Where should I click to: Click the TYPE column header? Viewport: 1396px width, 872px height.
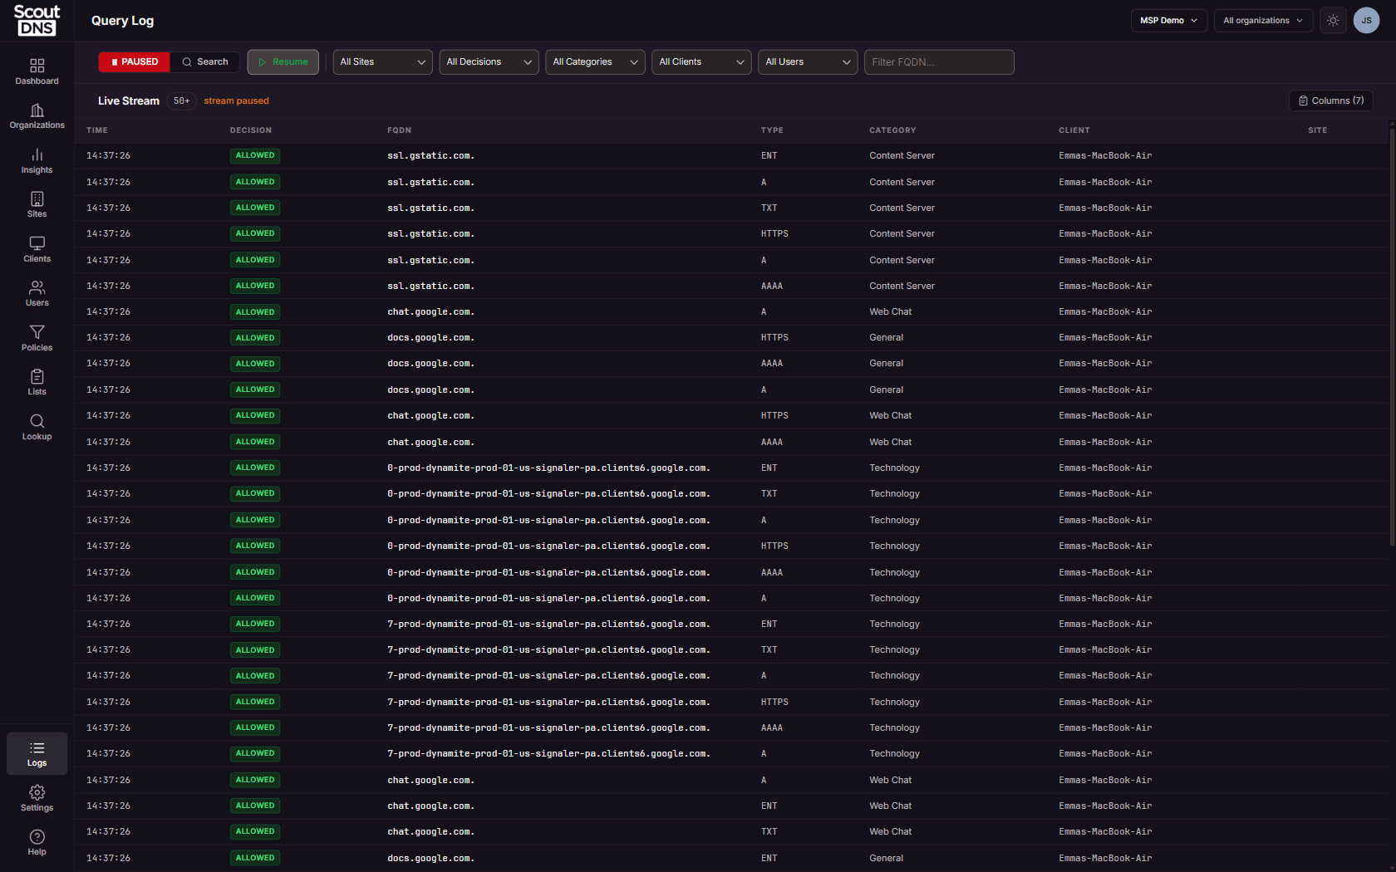pyautogui.click(x=772, y=130)
